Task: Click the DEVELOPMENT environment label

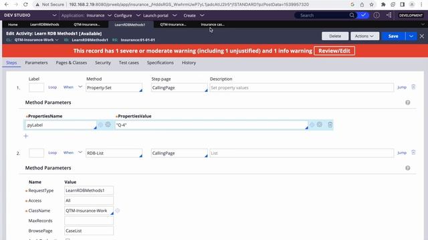Action: (411, 15)
